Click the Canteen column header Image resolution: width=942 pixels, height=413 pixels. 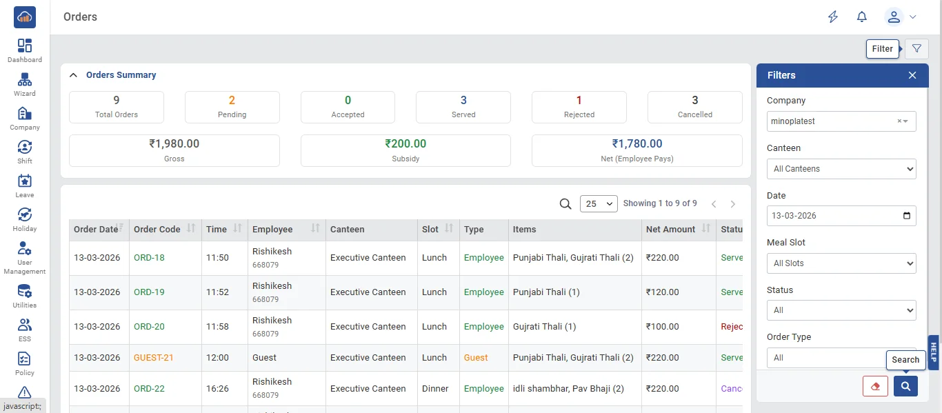[x=372, y=230]
